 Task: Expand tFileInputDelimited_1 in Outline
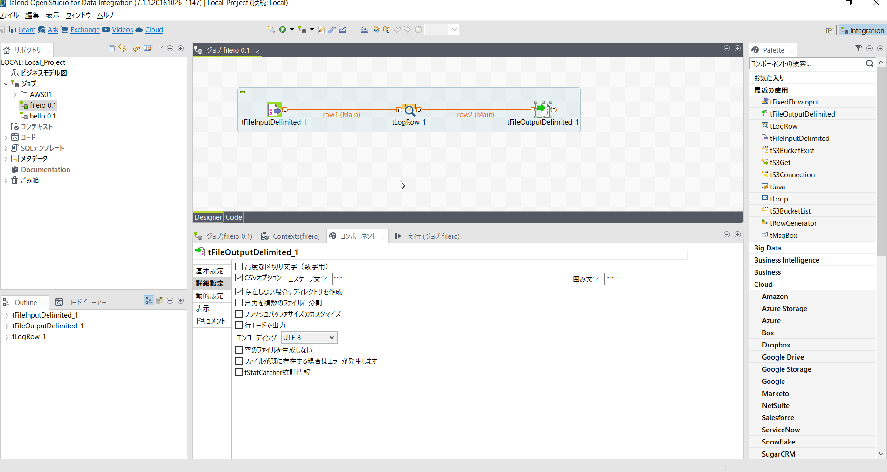[x=7, y=315]
